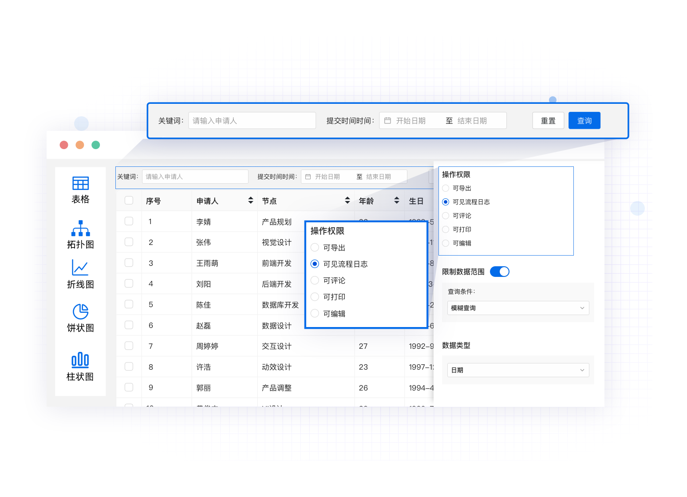Select the 饼状图 pie chart icon
The height and width of the screenshot is (497, 687).
click(80, 312)
